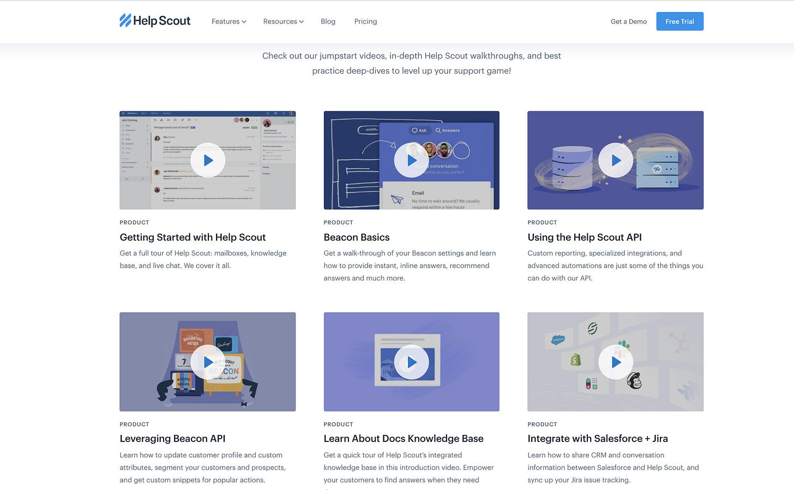Image resolution: width=794 pixels, height=490 pixels.
Task: Play the Getting Started with Help Scout video
Action: [208, 160]
